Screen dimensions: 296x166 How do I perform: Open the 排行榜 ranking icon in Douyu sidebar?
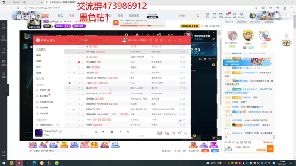click(4, 38)
